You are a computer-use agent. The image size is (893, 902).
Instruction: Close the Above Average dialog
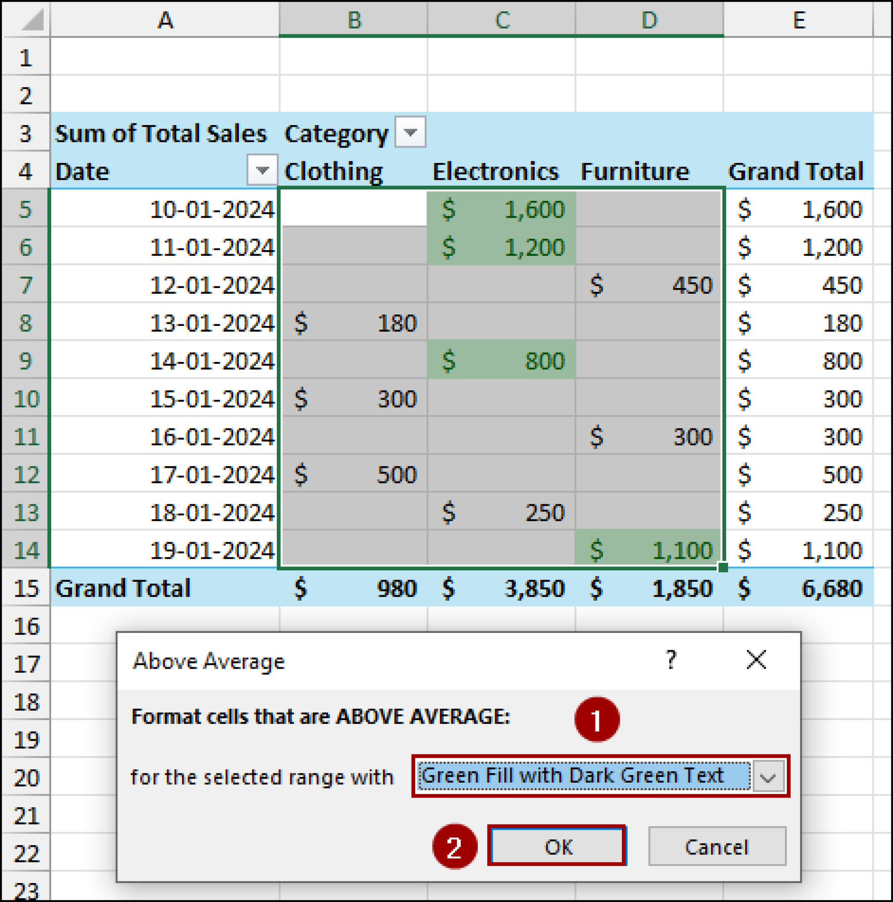click(755, 660)
